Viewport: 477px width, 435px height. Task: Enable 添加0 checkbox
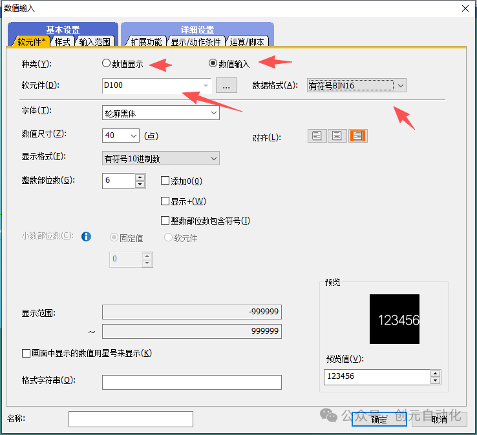click(x=165, y=181)
